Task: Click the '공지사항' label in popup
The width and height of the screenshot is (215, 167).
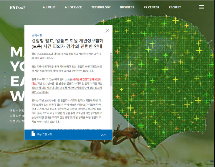Action: pyautogui.click(x=37, y=35)
